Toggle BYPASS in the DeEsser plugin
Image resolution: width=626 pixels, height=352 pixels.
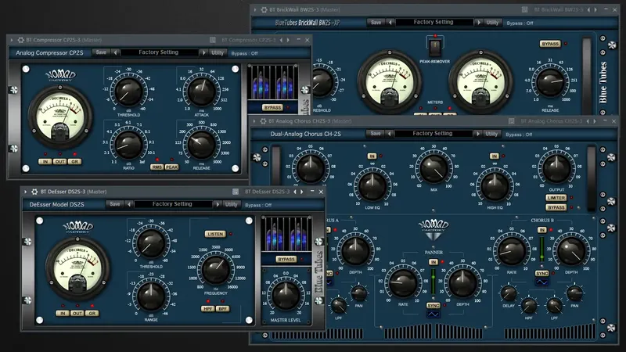tap(286, 259)
